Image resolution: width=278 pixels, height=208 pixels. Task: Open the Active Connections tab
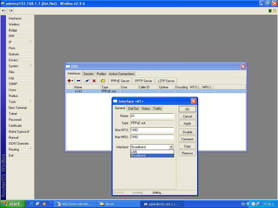coord(122,74)
